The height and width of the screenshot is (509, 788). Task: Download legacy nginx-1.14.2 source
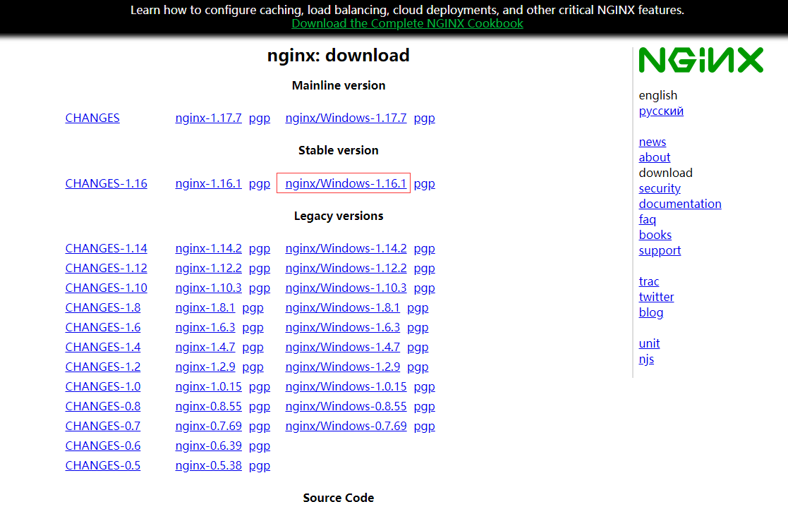click(x=208, y=248)
